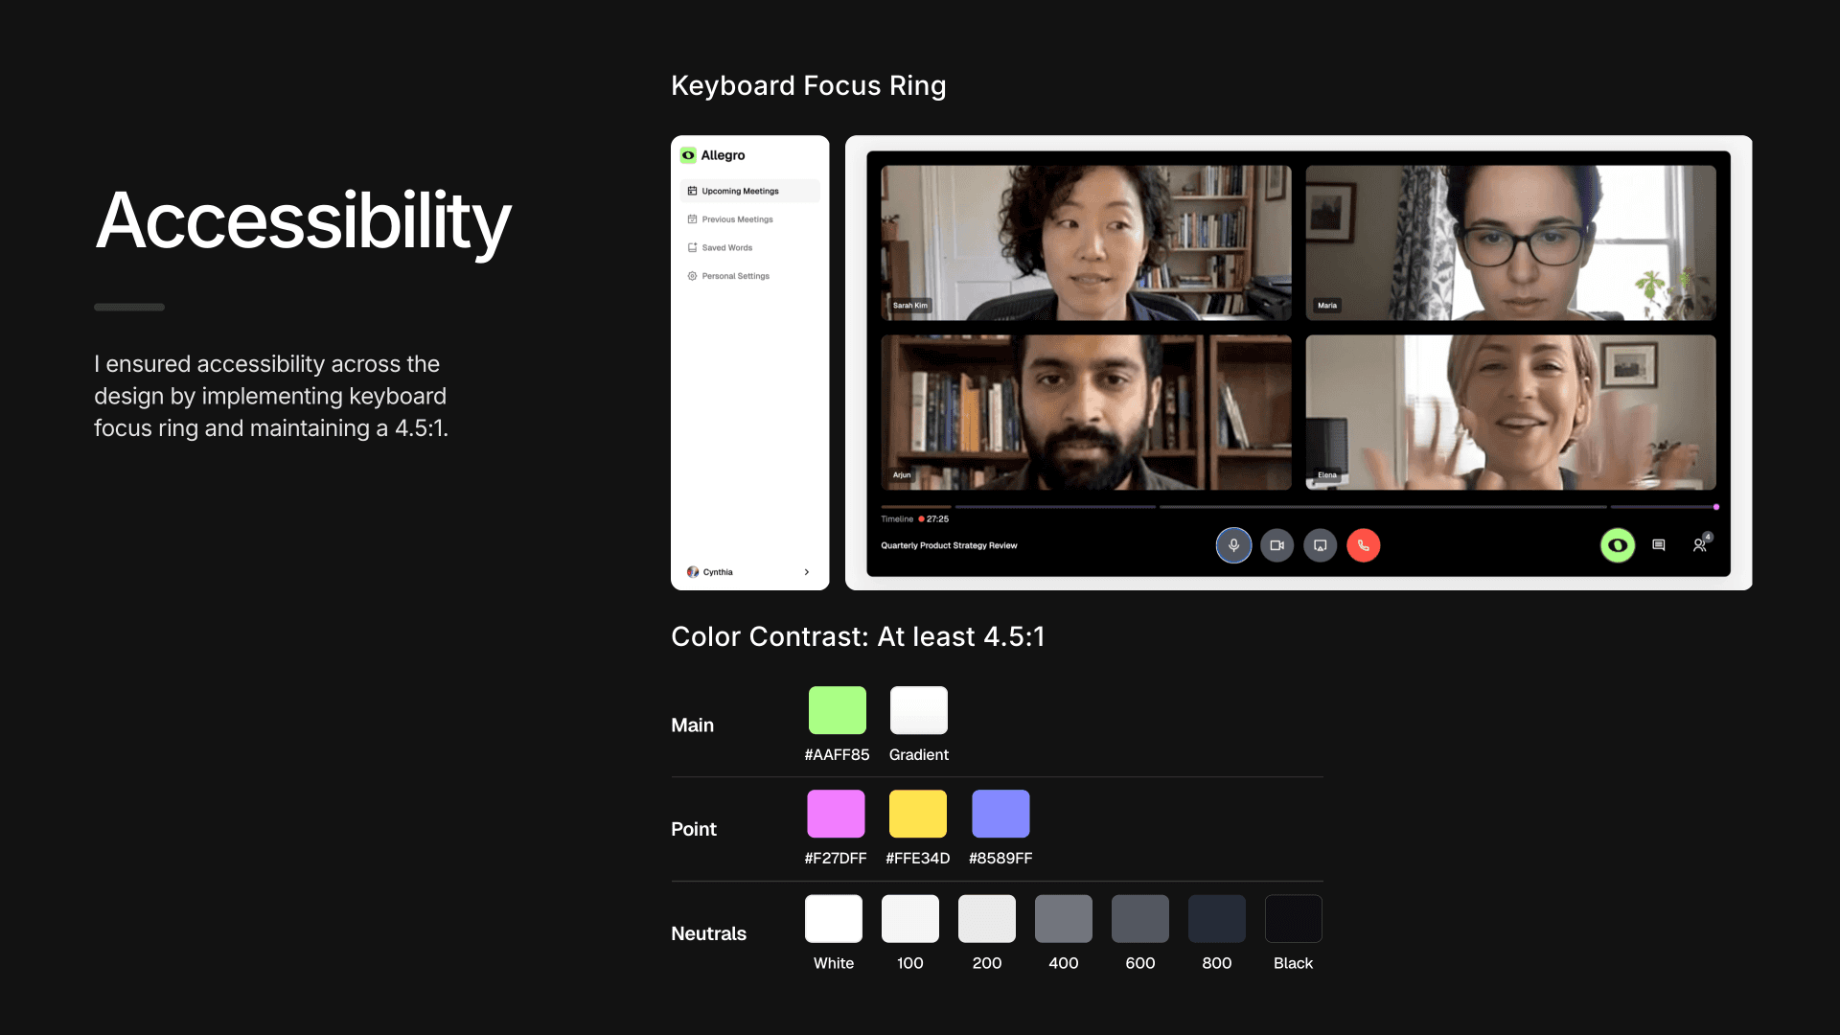Expand the Cynthia profile chevron
Image resolution: width=1840 pixels, height=1035 pixels.
pyautogui.click(x=807, y=572)
